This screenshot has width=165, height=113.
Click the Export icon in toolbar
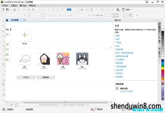[x=58, y=10]
